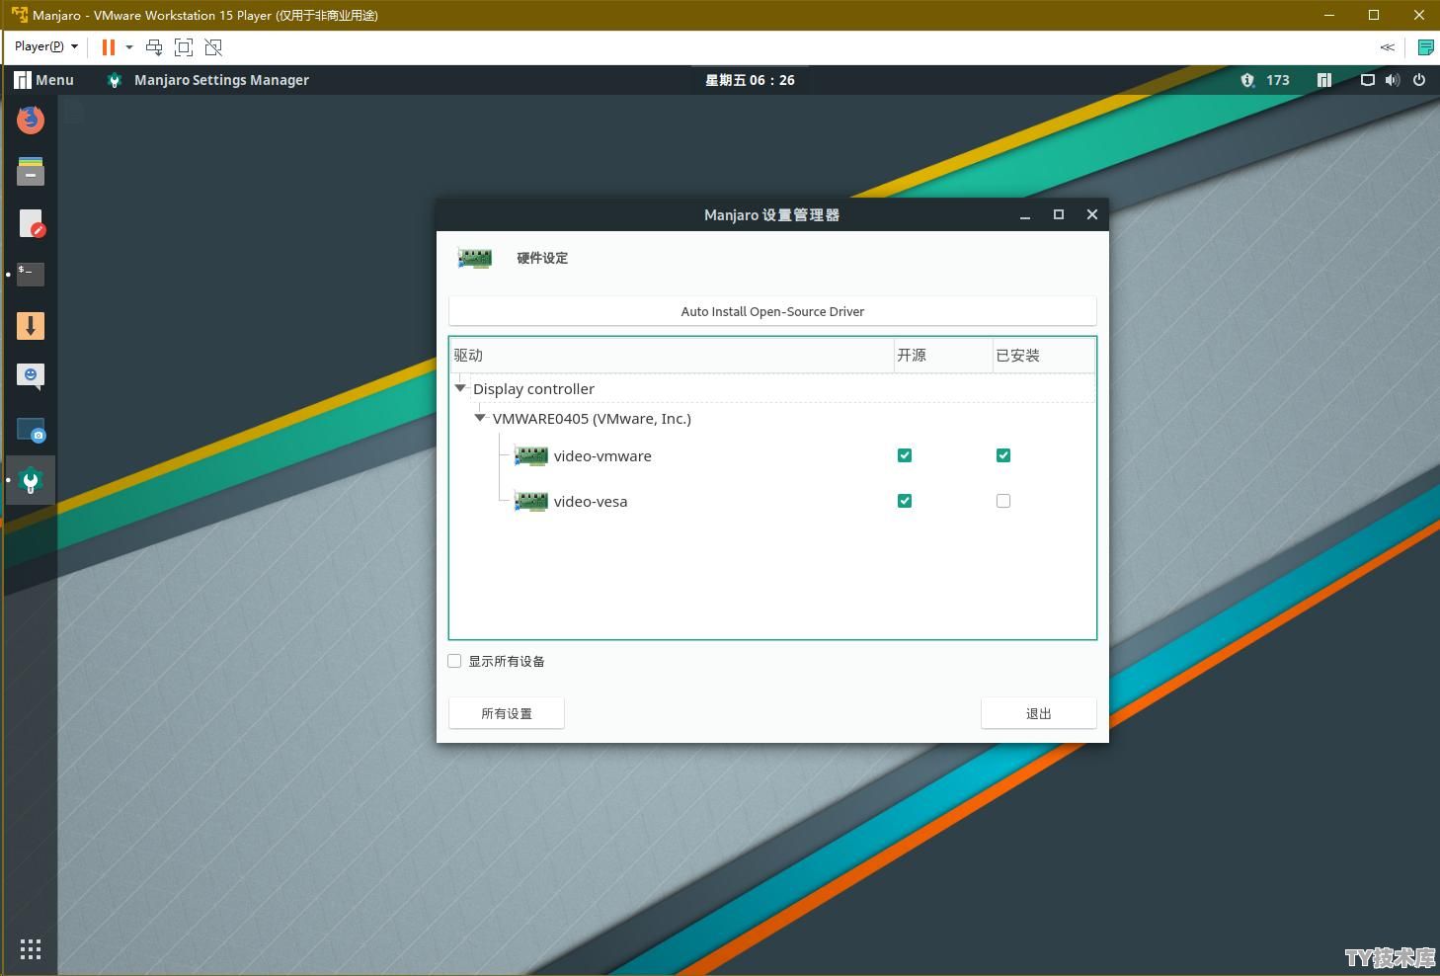Toggle open-source checkbox for video-vmware
Image resolution: width=1440 pixels, height=976 pixels.
pos(905,455)
